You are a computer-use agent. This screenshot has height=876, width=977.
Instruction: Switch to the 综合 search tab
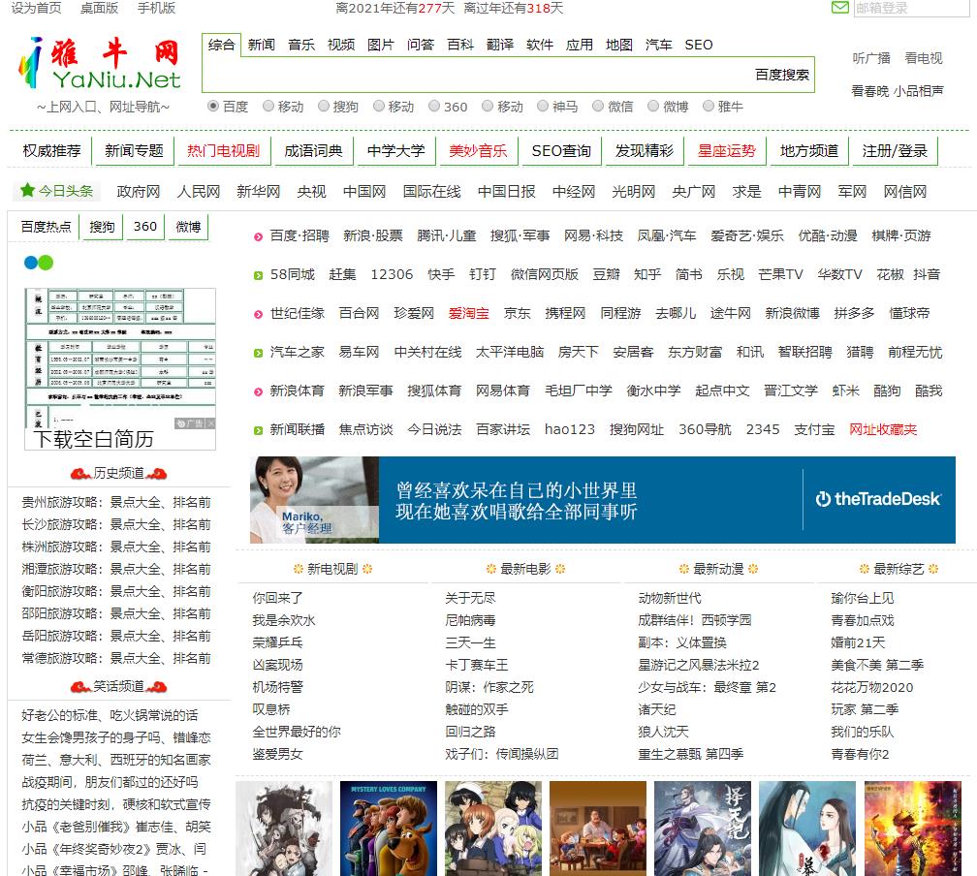pos(222,45)
